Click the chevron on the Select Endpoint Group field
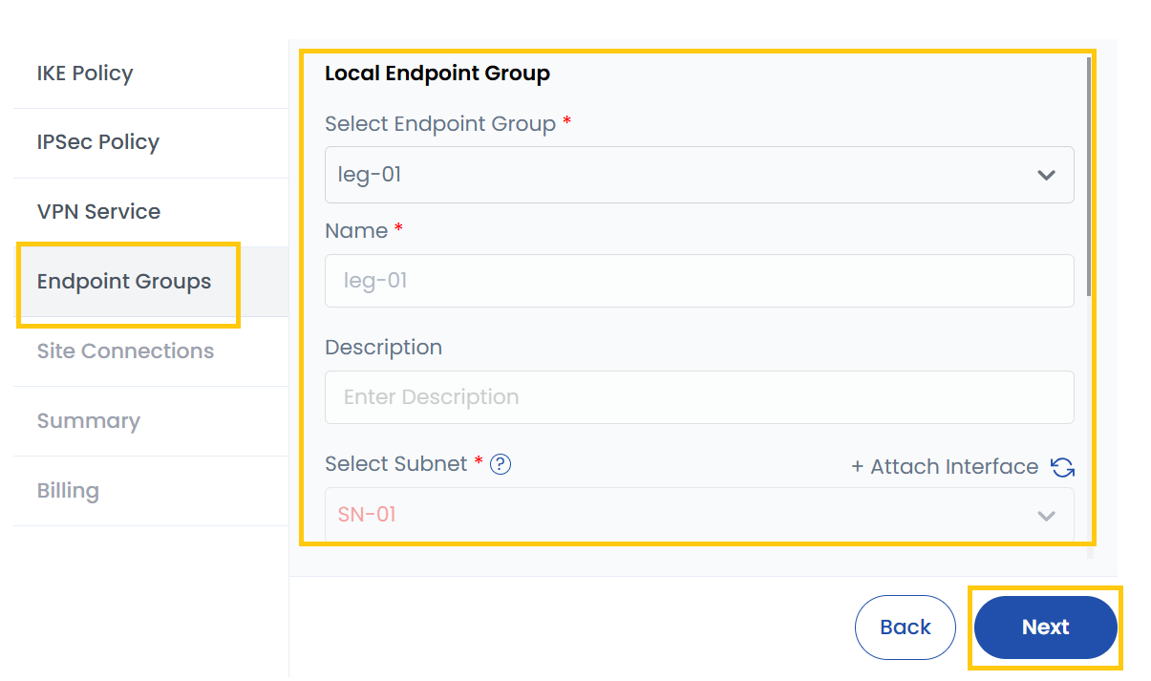 [1046, 175]
